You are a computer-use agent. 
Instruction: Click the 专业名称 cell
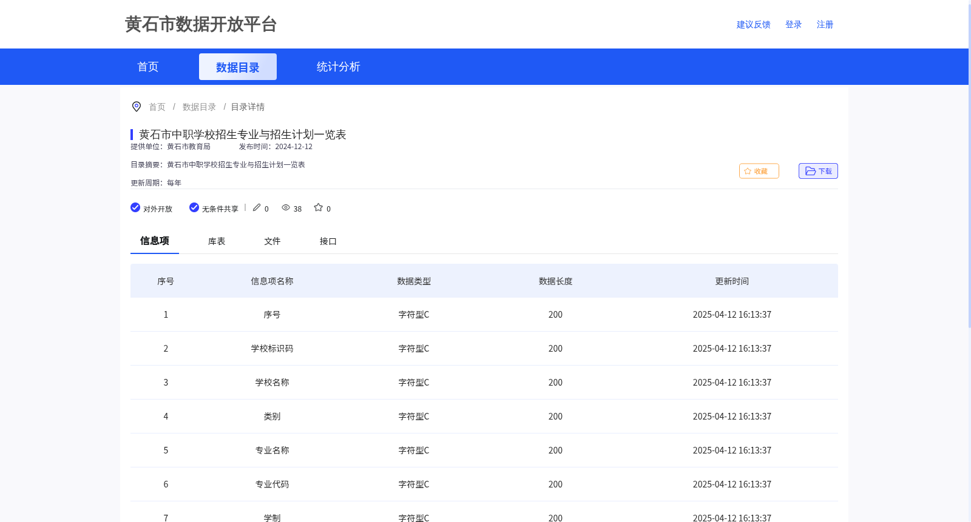click(x=272, y=450)
